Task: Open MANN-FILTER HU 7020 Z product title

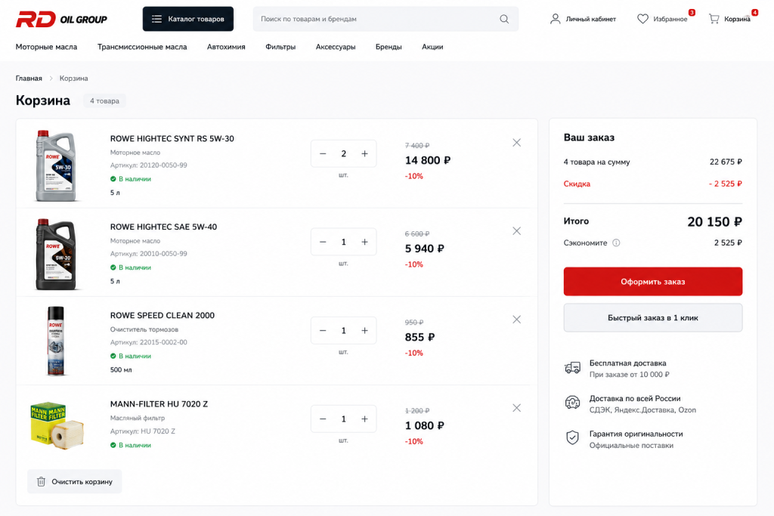Action: pos(159,404)
